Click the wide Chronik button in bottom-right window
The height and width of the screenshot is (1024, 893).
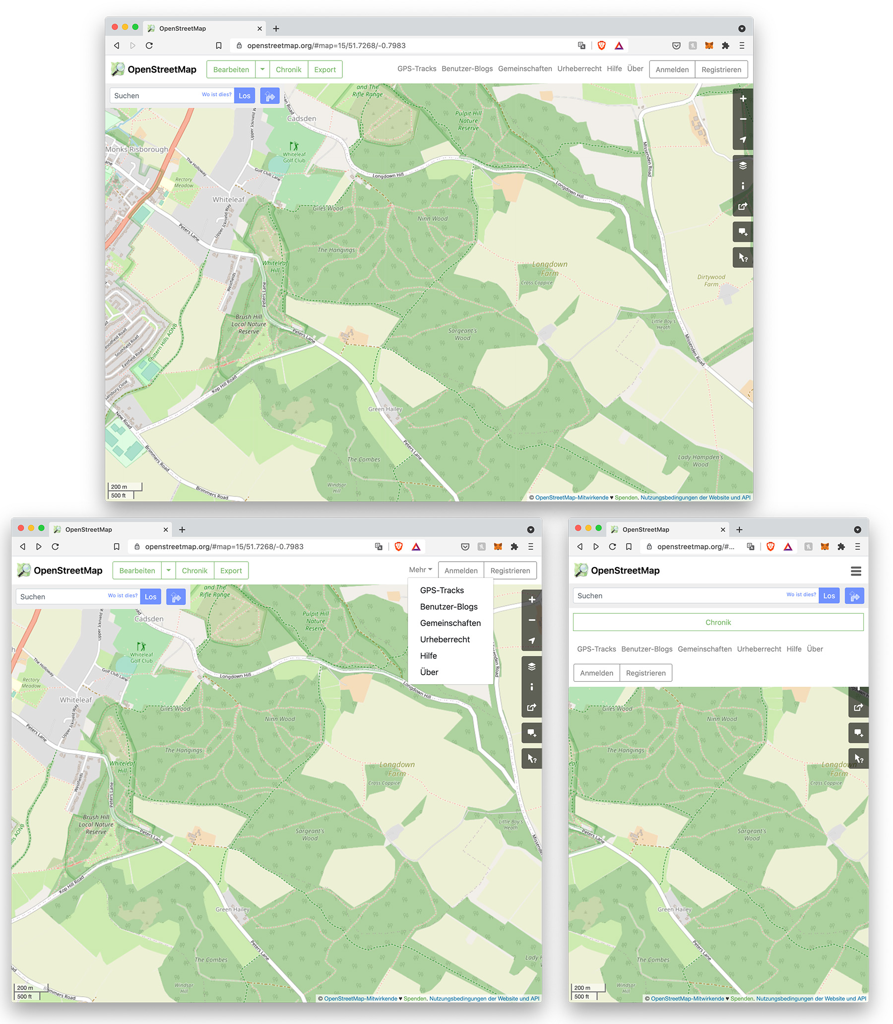(x=718, y=622)
